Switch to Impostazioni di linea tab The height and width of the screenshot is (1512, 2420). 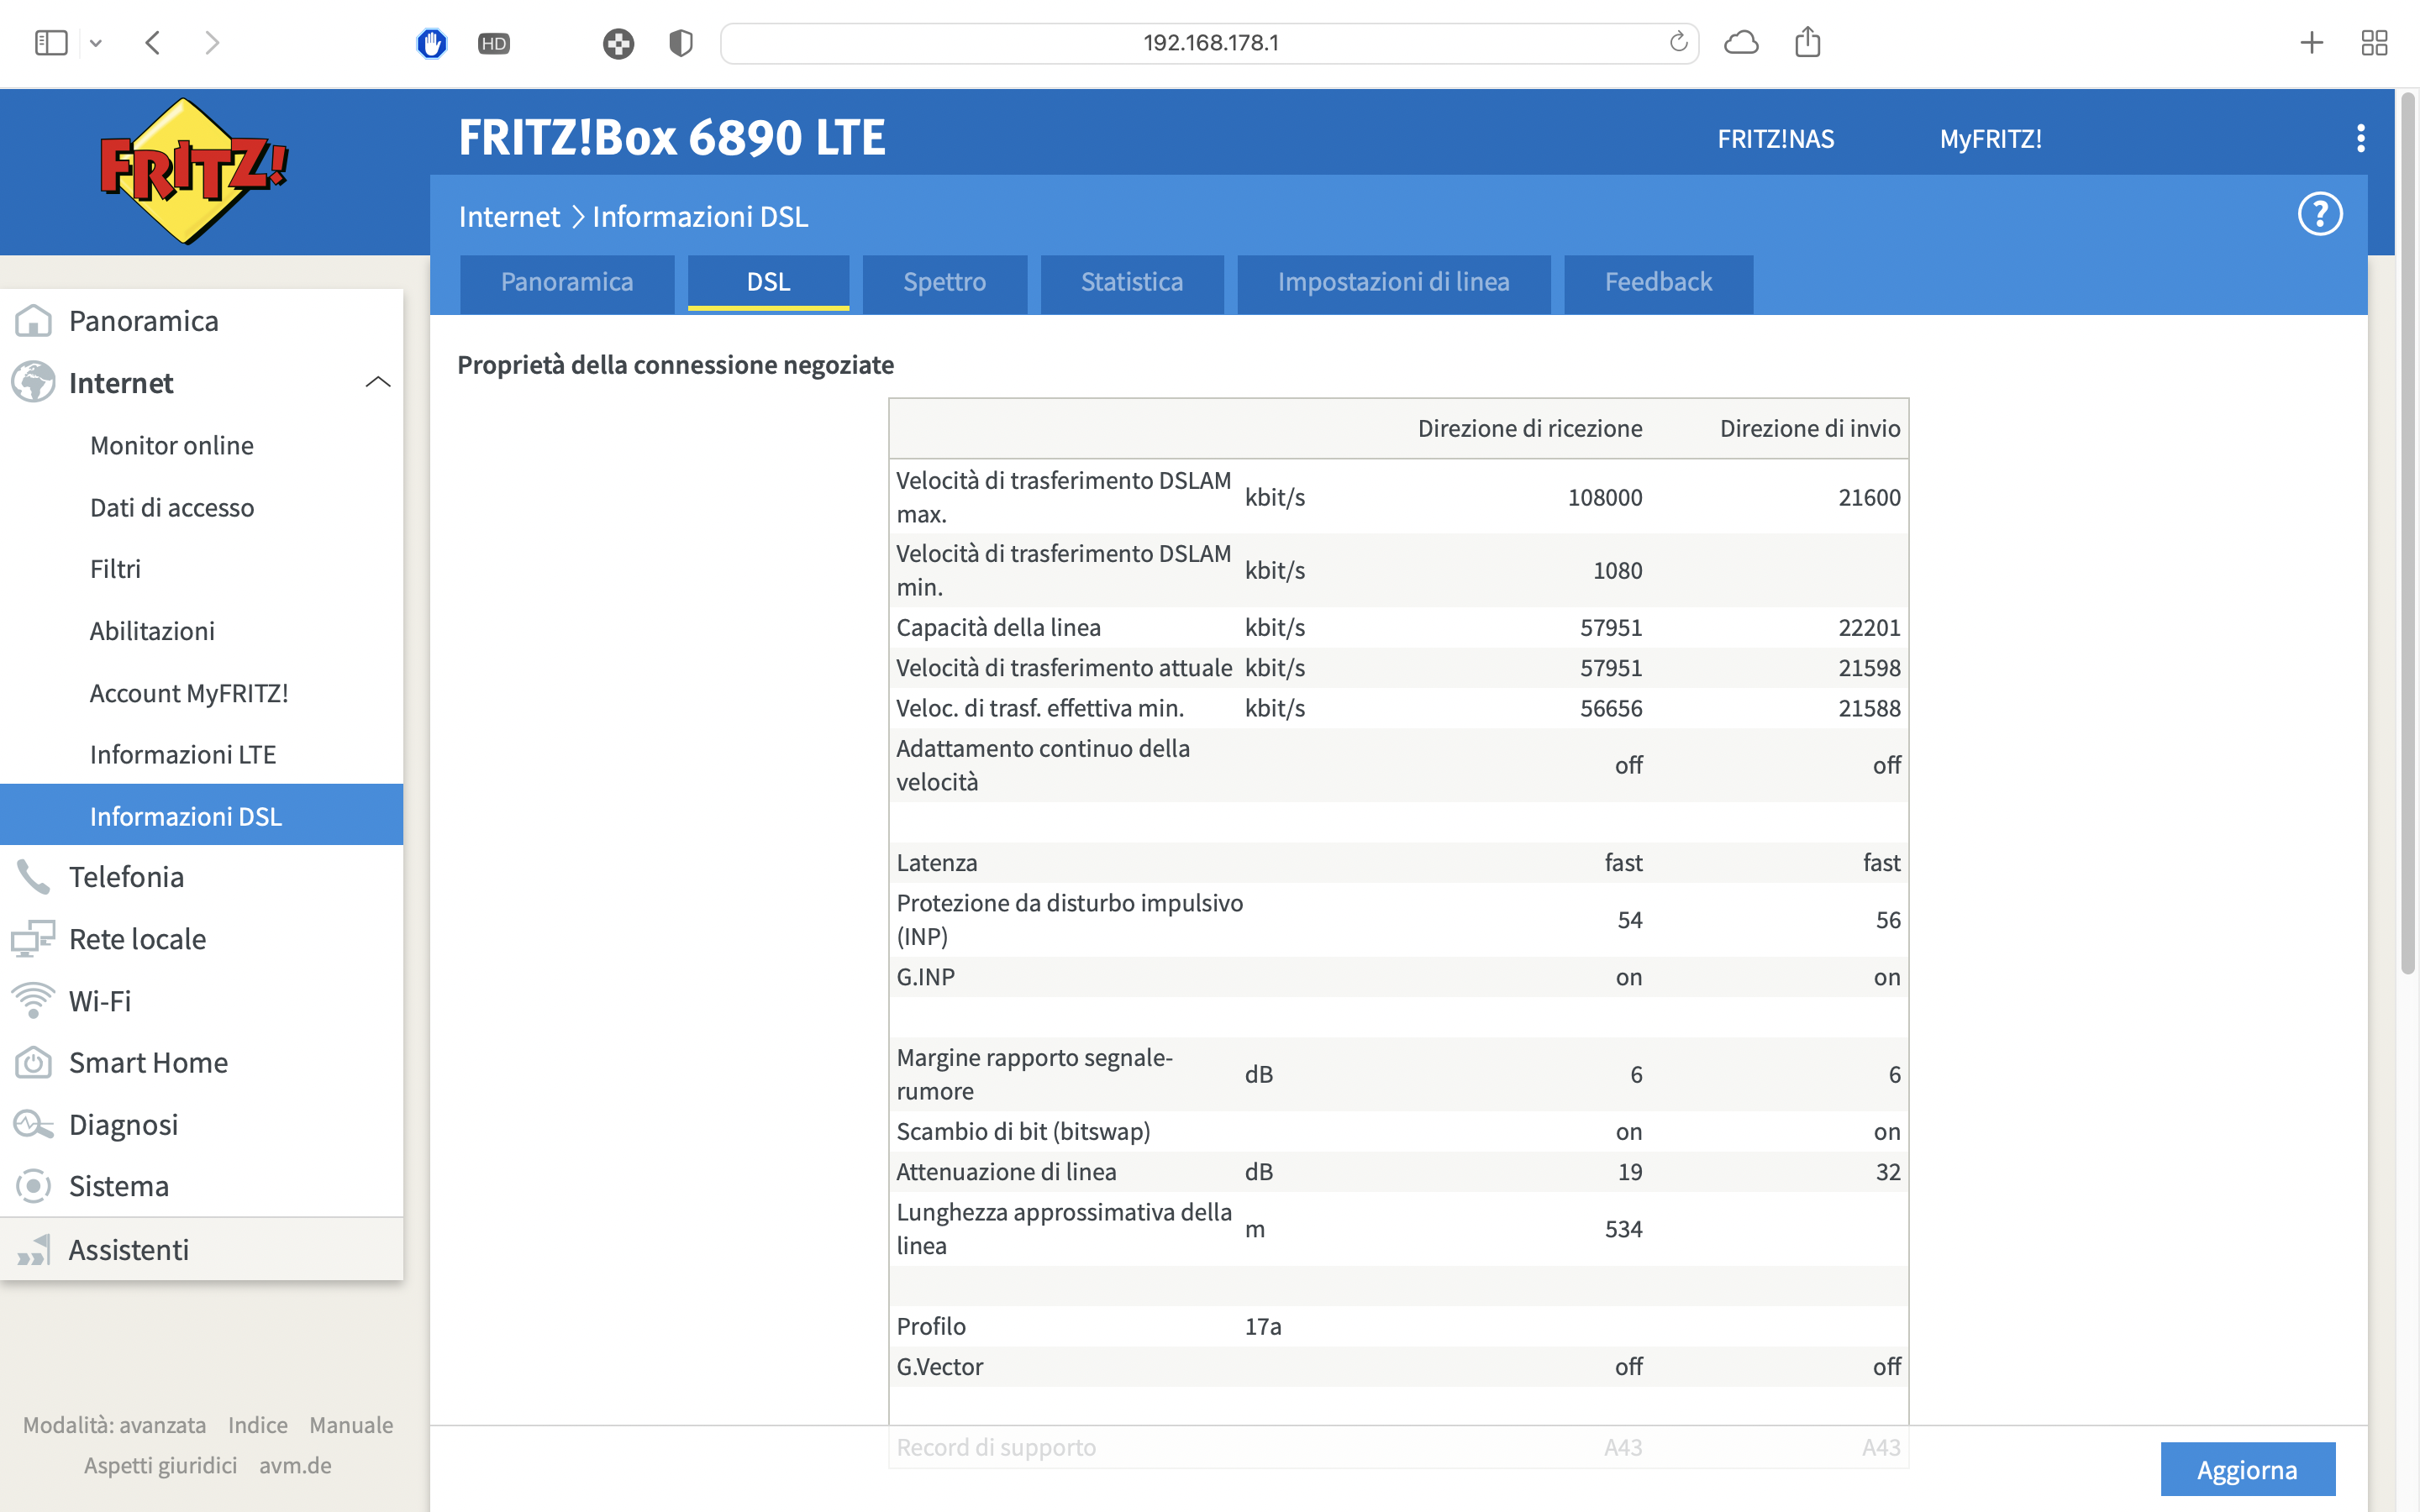click(x=1393, y=282)
